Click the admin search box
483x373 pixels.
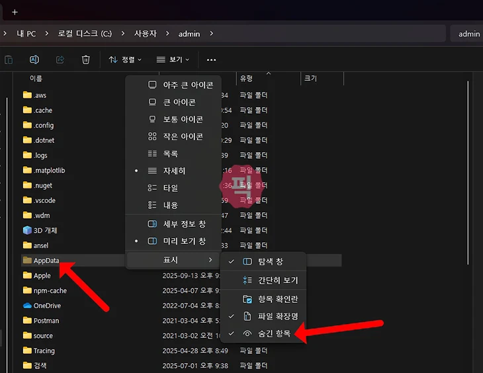(x=466, y=34)
